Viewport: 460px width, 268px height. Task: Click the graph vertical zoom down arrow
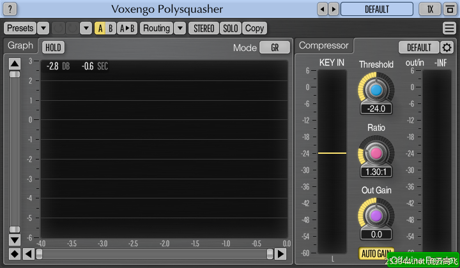tap(15, 239)
